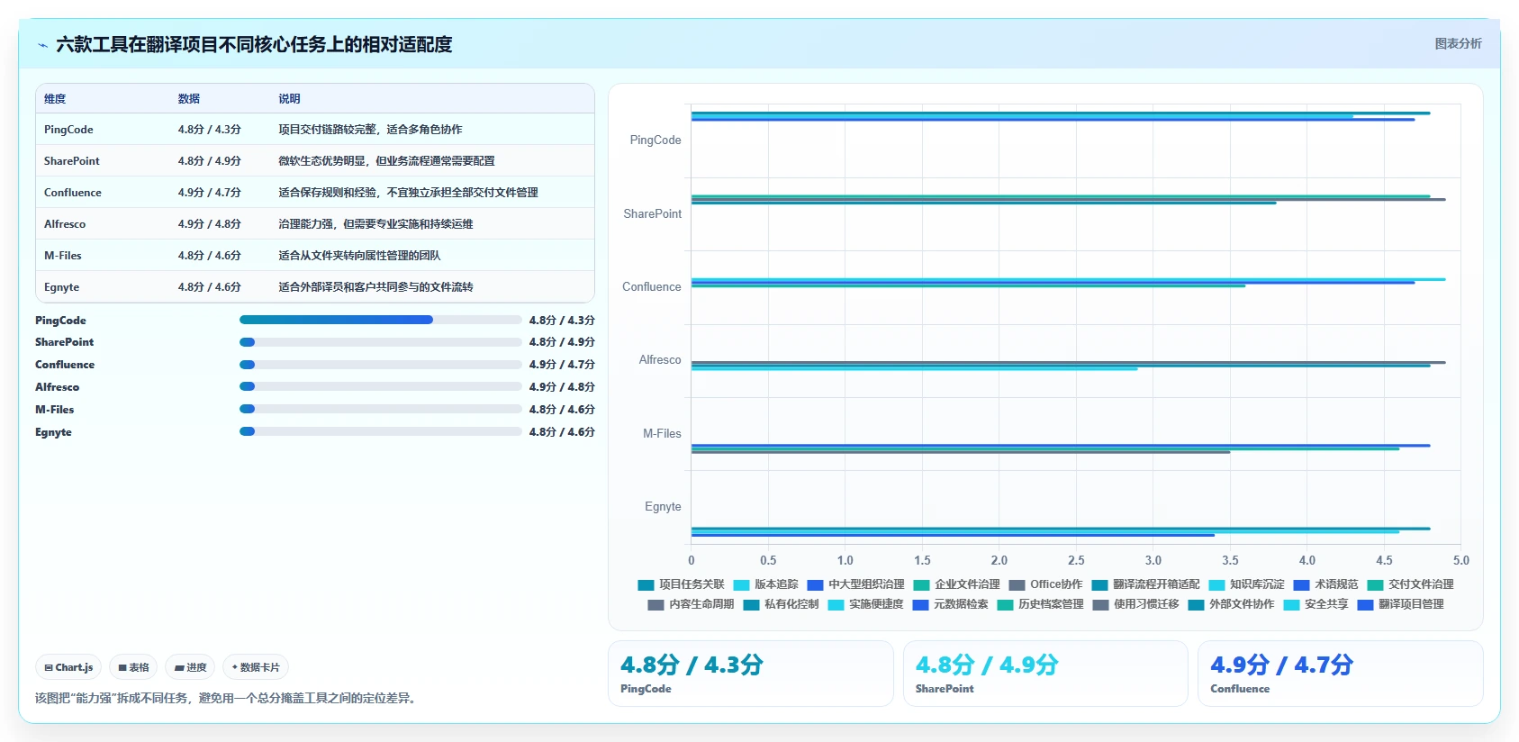Click the text 适合外部译员和客户共同参与的文件流转

click(x=375, y=287)
